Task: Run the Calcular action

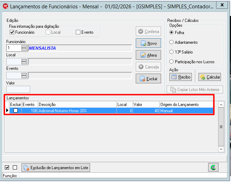Action: tap(210, 77)
